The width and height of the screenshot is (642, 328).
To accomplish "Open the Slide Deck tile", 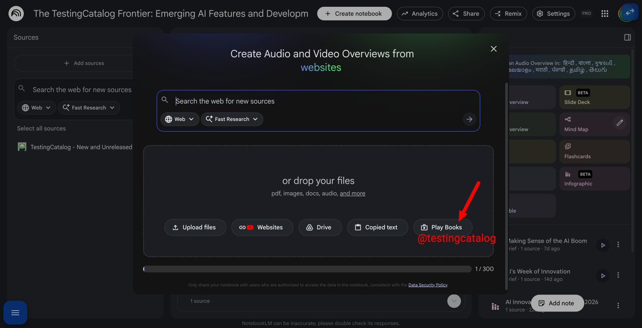I will tap(594, 97).
